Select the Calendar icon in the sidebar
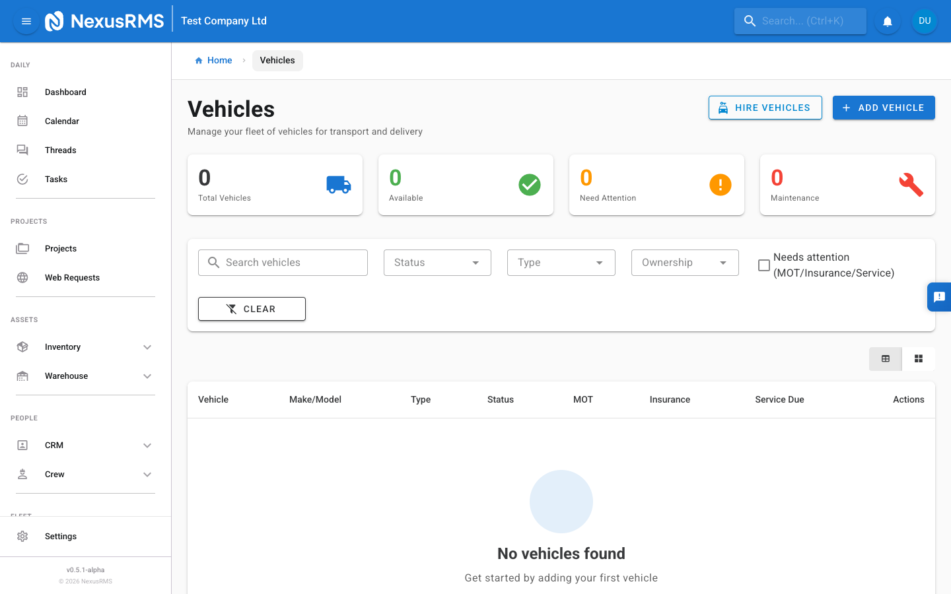The image size is (951, 594). 22,121
